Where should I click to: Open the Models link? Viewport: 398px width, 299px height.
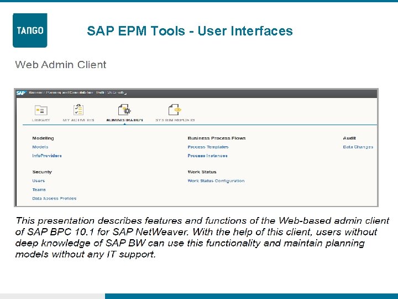click(x=40, y=147)
